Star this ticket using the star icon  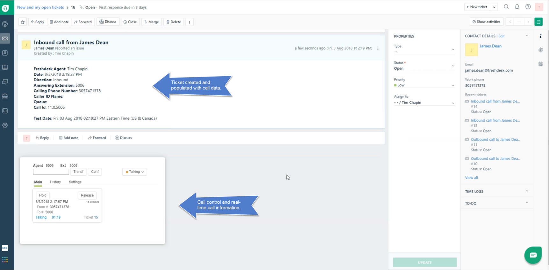tap(23, 22)
